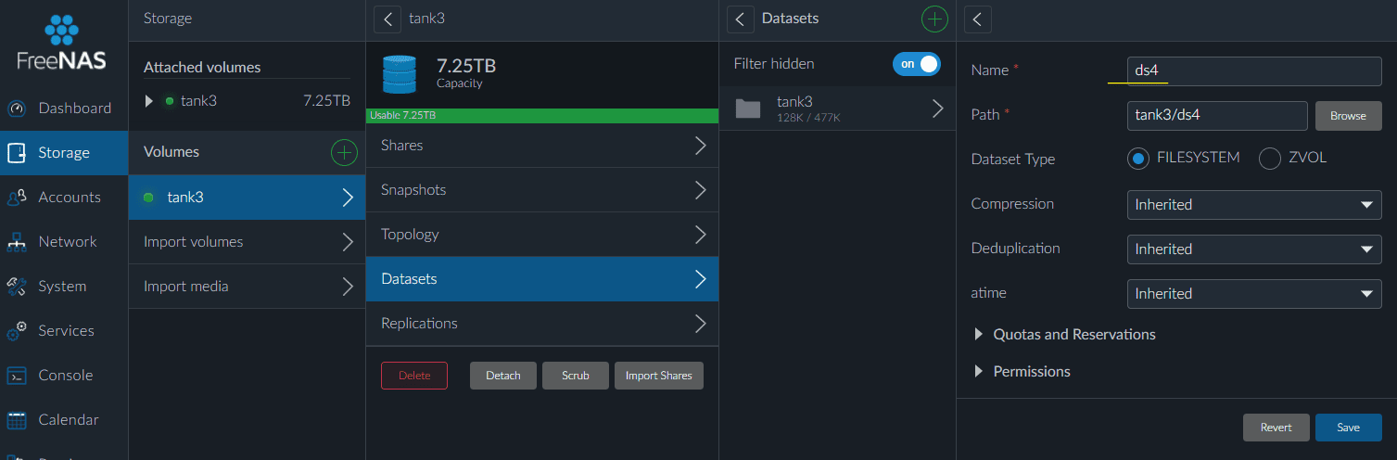Open the Network section icon
1397x460 pixels.
pyautogui.click(x=16, y=242)
